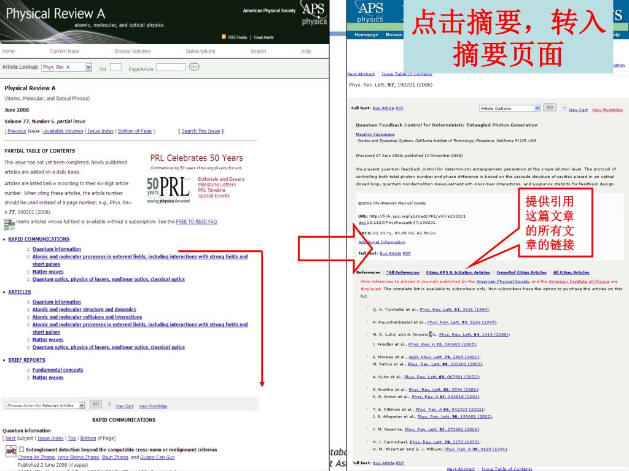Screen dimensions: 629x471
Task: Open American Physical Society link in references note
Action: click(503, 281)
